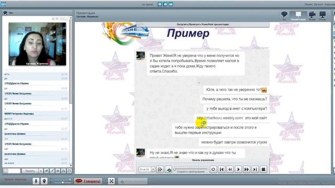Click the Чат speech bubble tab

pos(284,16)
